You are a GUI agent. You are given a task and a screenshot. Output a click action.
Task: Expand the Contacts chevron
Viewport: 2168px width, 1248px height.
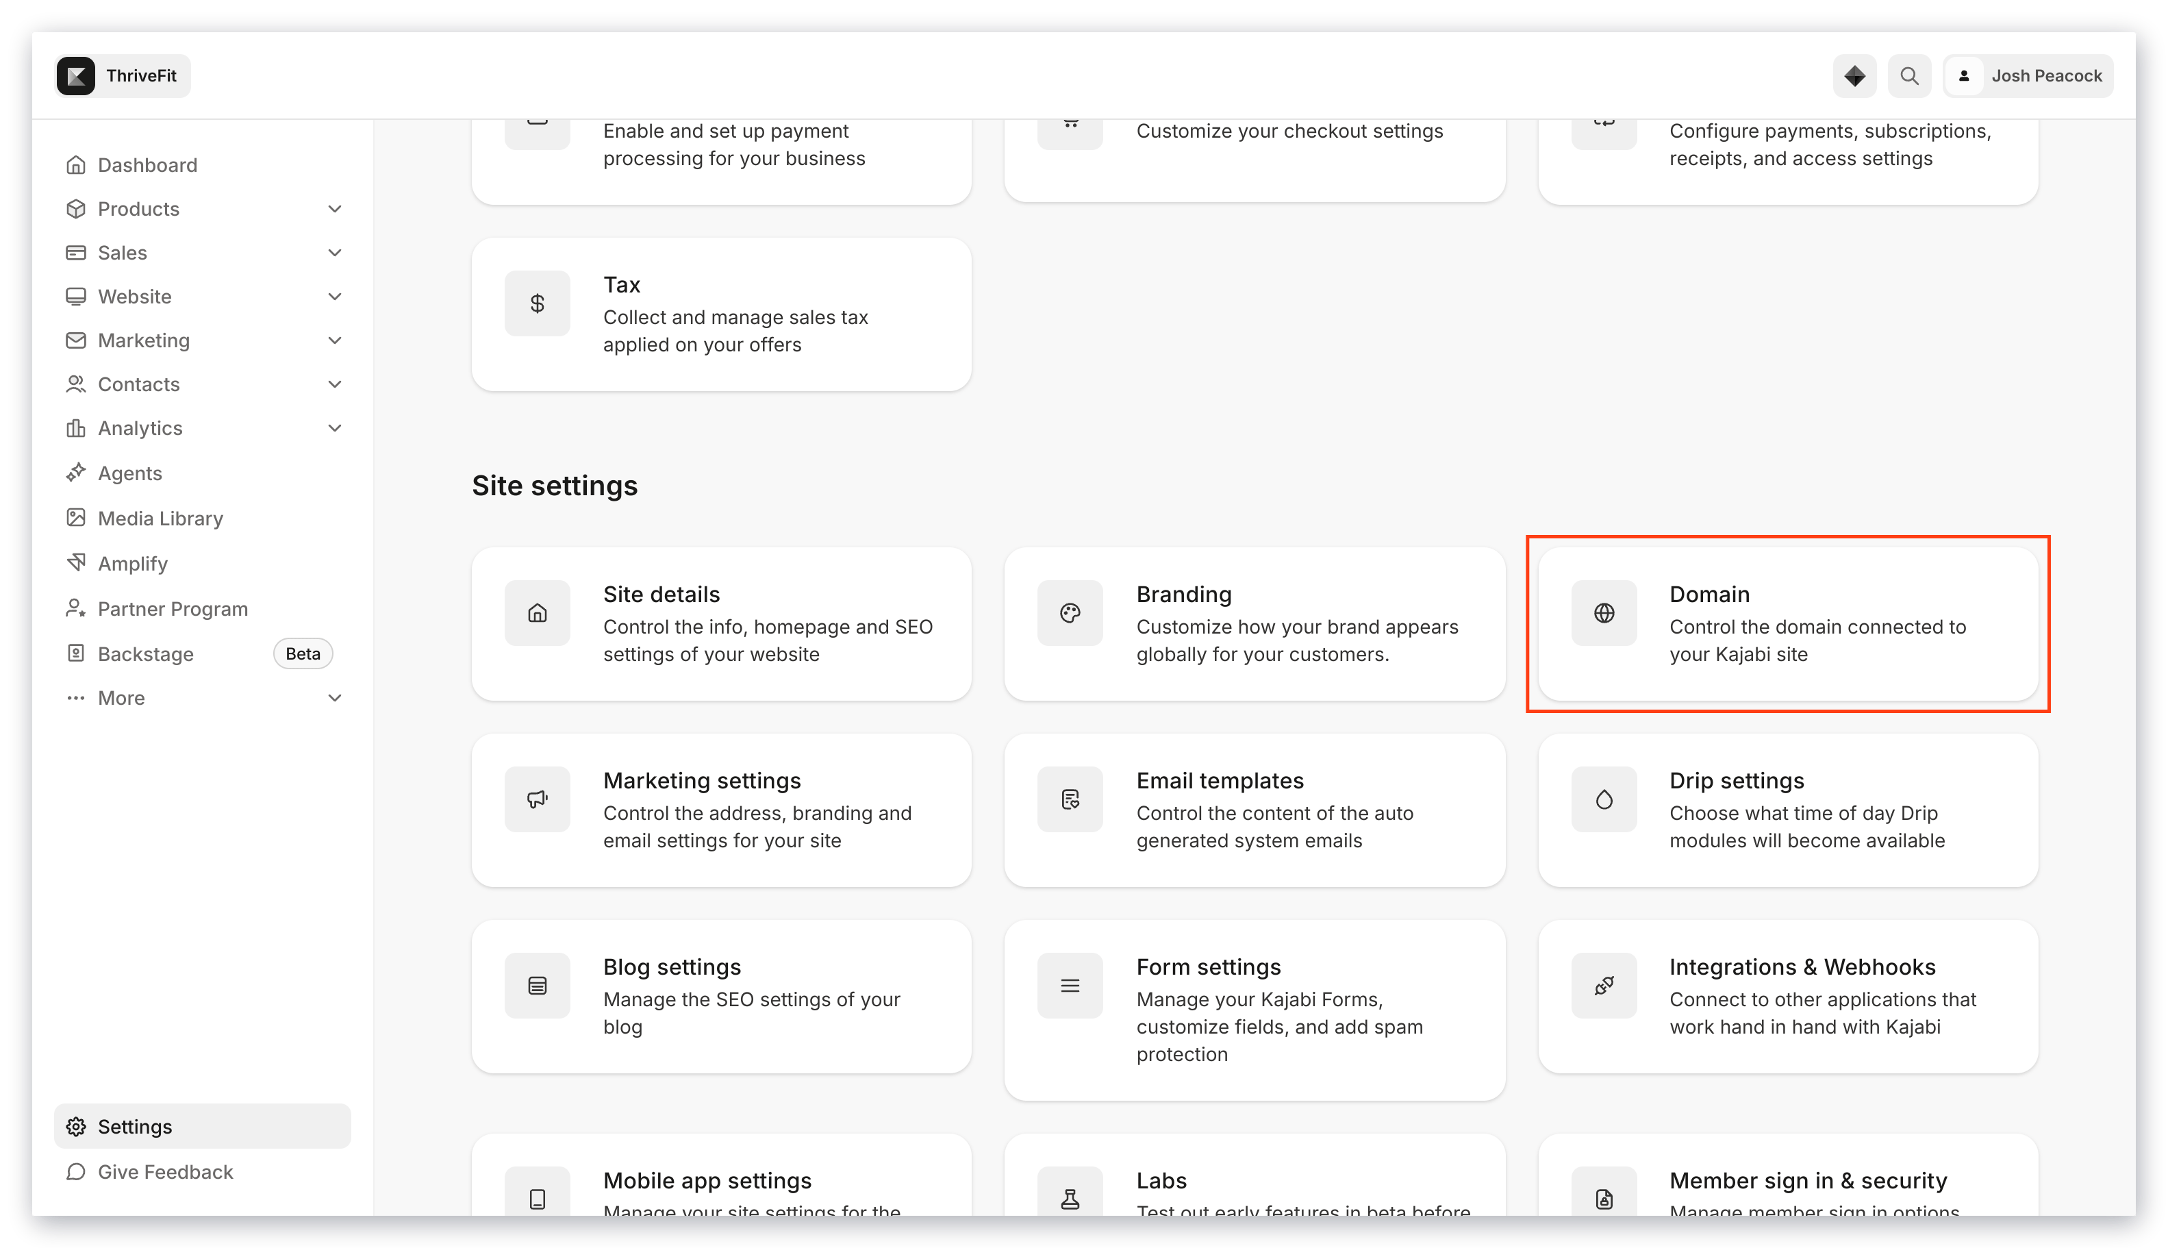[334, 384]
